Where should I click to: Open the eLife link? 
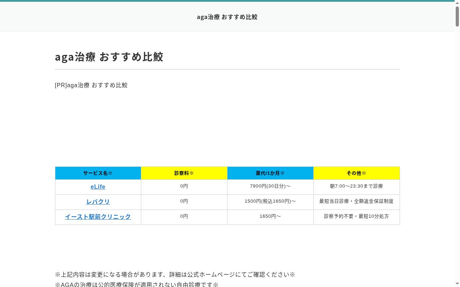[x=98, y=187]
